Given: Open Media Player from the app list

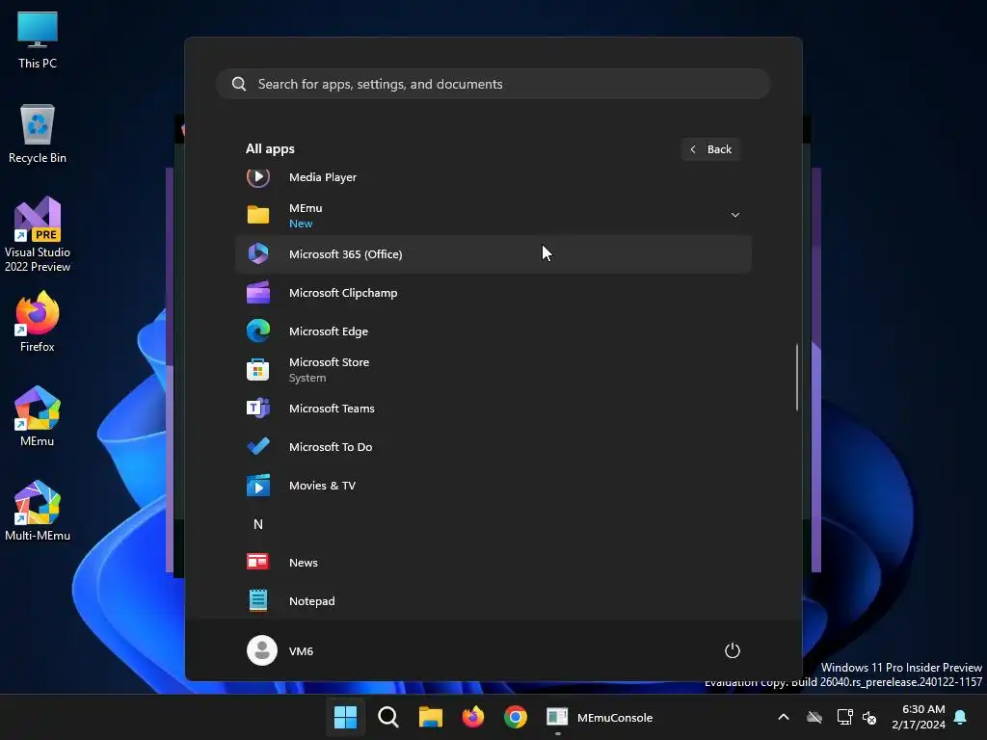Looking at the screenshot, I should (493, 177).
